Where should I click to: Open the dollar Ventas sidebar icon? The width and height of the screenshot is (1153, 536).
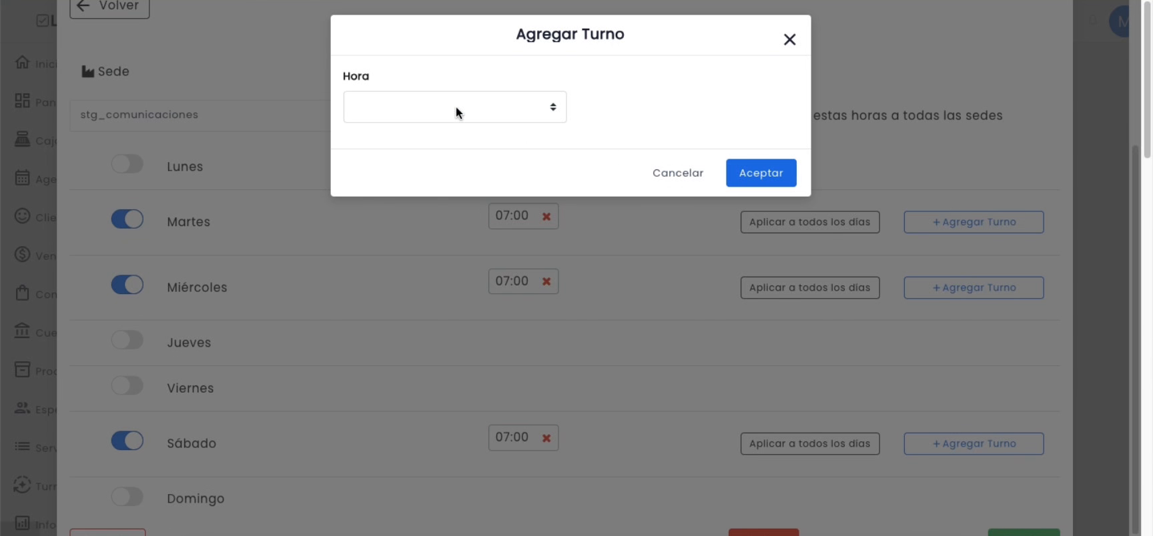pos(22,255)
